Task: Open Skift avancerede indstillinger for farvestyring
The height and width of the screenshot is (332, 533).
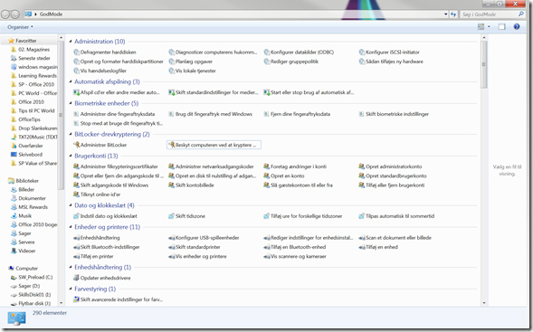Action: coord(119,299)
